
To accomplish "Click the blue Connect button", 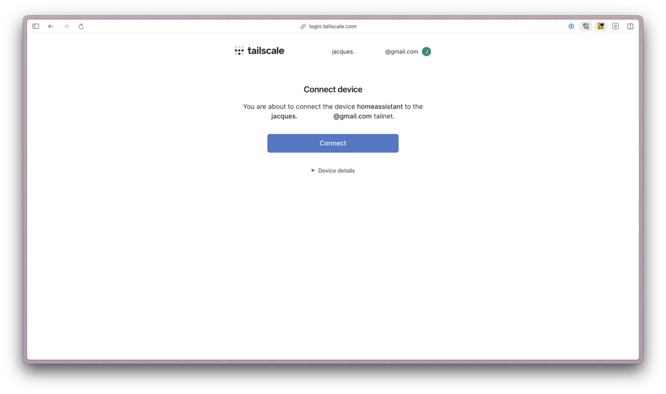I will point(333,143).
